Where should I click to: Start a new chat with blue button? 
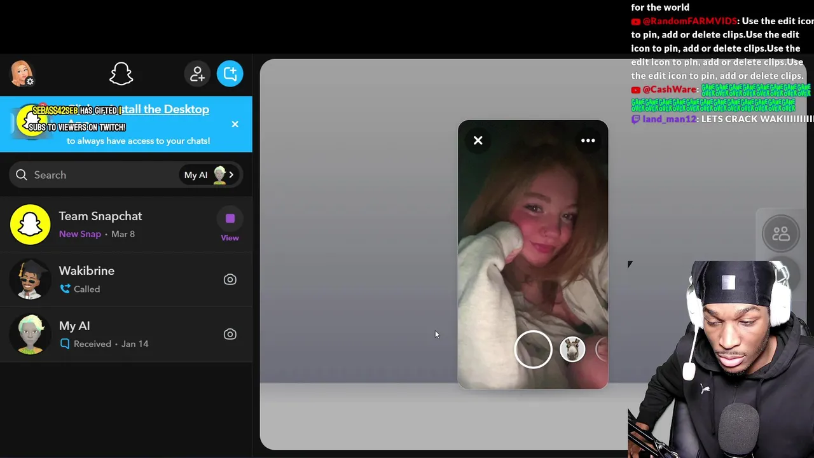[x=230, y=74]
